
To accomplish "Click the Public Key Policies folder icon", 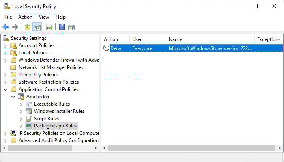I will click(x=13, y=75).
